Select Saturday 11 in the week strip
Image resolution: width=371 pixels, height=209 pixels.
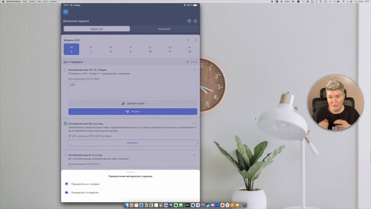click(170, 49)
